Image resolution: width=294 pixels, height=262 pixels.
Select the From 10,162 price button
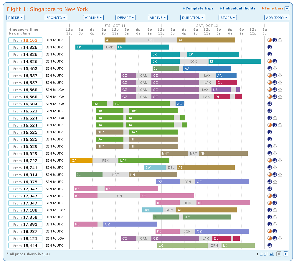25,40
